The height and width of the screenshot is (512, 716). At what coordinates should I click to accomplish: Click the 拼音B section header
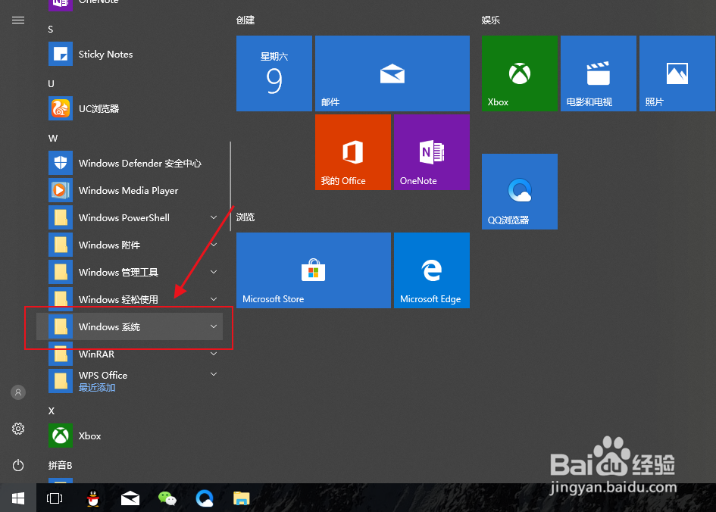click(x=61, y=466)
